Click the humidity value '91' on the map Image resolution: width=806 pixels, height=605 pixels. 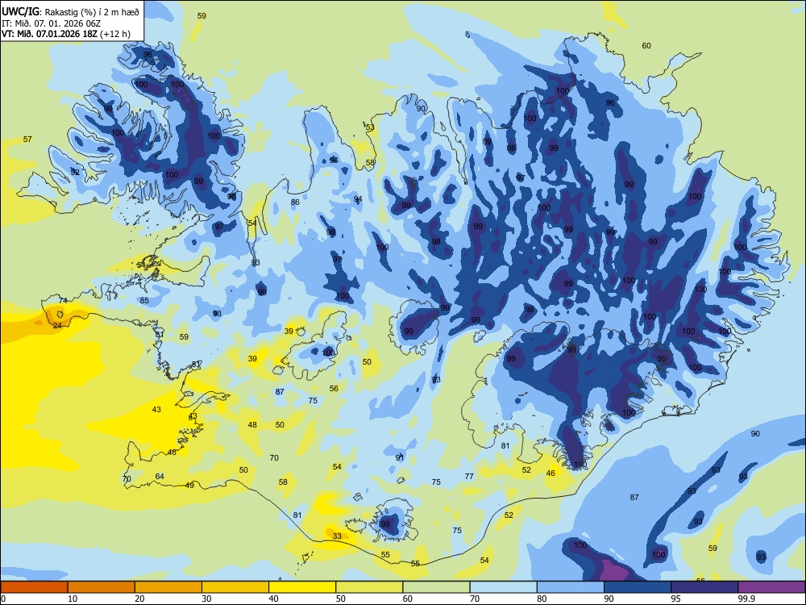coord(400,457)
